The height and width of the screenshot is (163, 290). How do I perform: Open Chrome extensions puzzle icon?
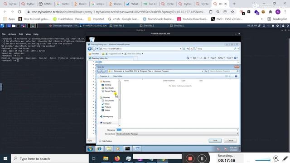[271, 12]
